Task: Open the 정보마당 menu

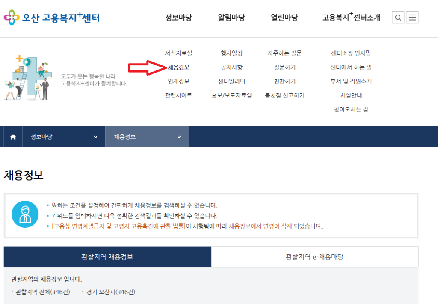Action: point(179,18)
